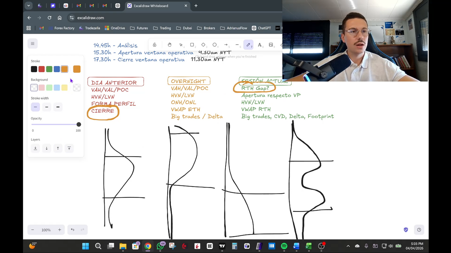This screenshot has width=451, height=253.
Task: Zoom out with the minus button
Action: 32,230
